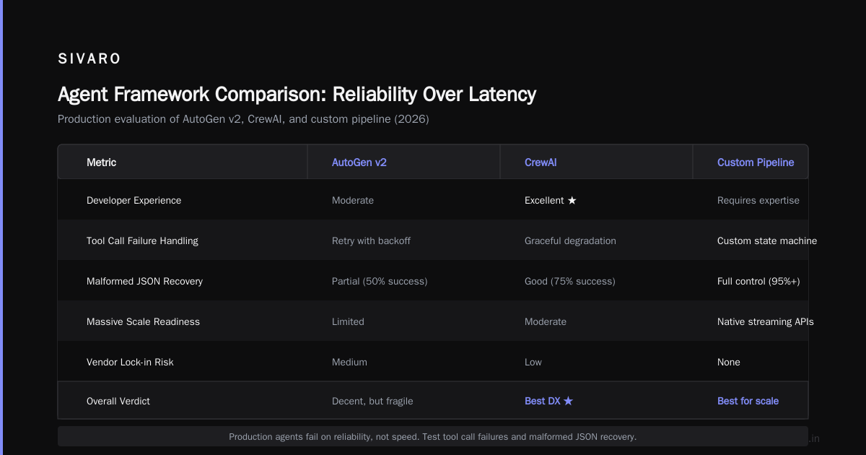Click the 'Good (75% success)' cell

(570, 281)
